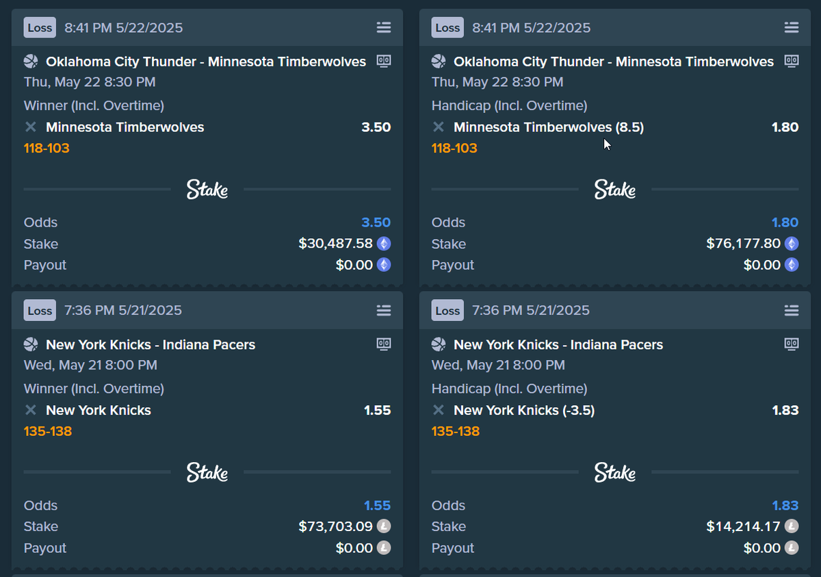Click X loss mark beside New York Knicks winner selection
This screenshot has width=821, height=577.
point(30,410)
